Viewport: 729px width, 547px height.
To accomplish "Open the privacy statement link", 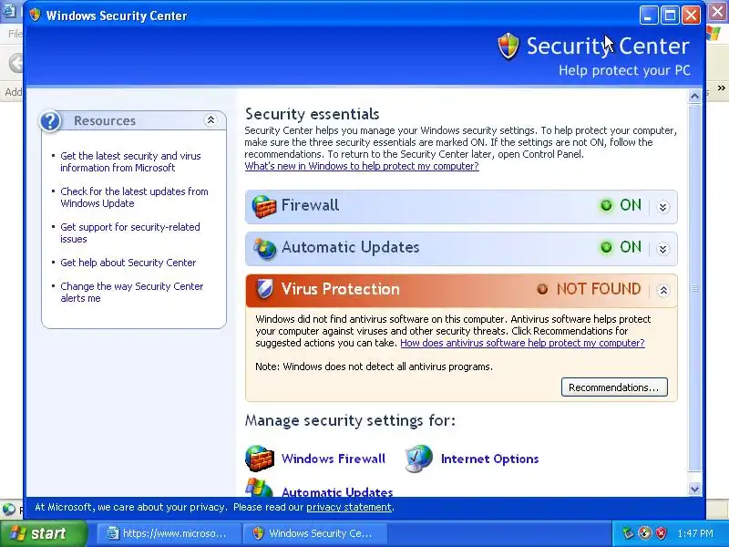I will pos(349,507).
